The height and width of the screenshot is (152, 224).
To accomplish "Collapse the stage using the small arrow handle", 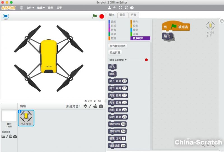I will [x=106, y=101].
